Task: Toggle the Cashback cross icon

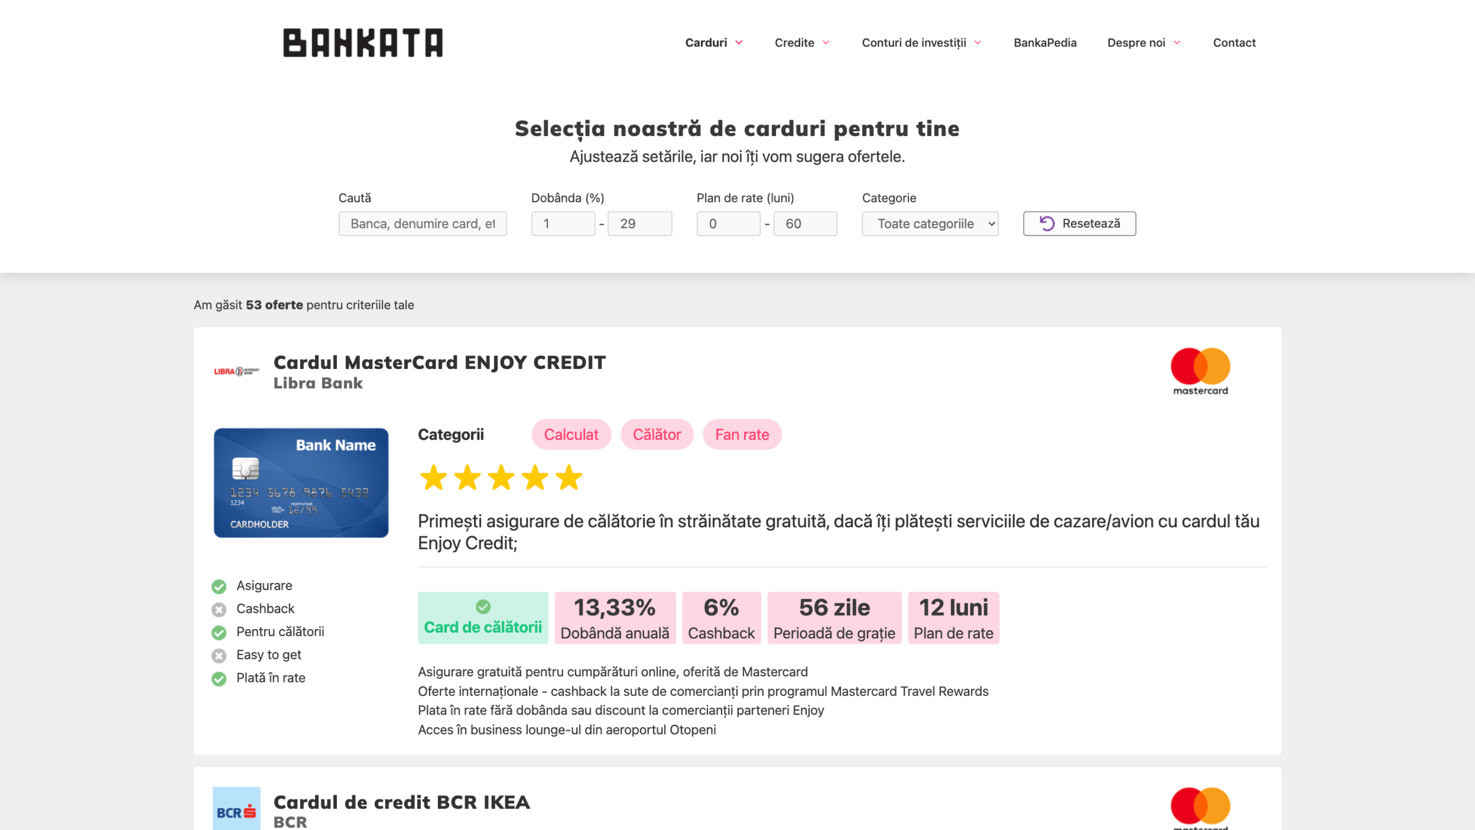Action: pos(219,610)
